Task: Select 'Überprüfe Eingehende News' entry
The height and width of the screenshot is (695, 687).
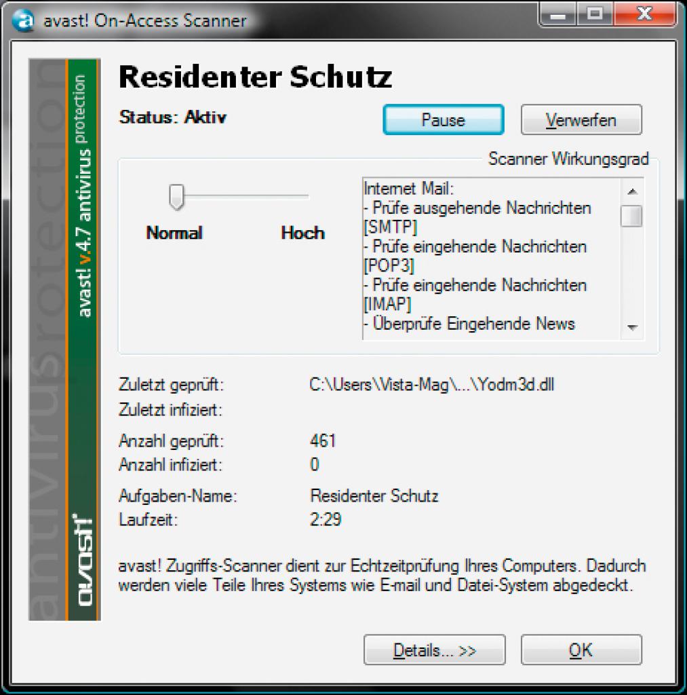Action: (x=469, y=324)
